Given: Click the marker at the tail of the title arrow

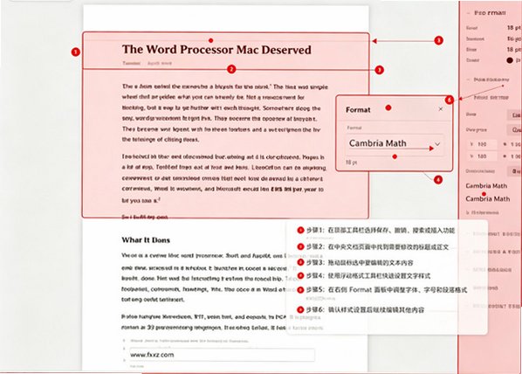Looking at the screenshot, I should pos(439,40).
